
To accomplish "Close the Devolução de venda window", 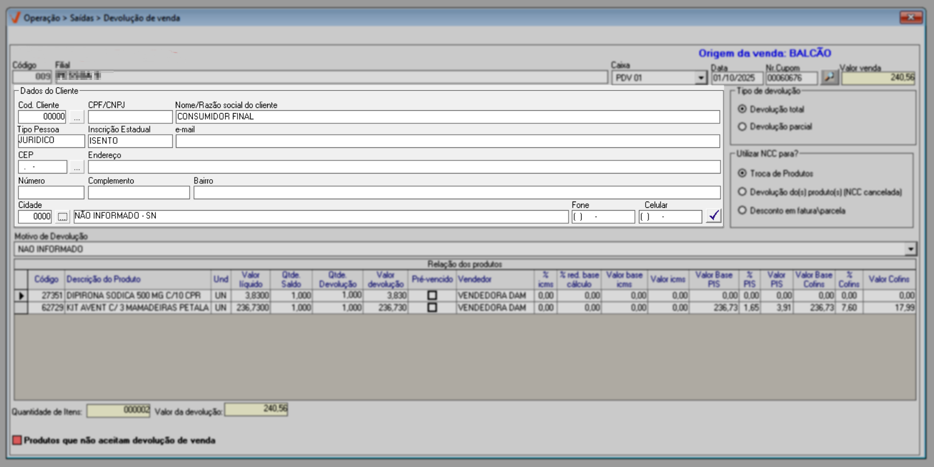I will pyautogui.click(x=910, y=18).
